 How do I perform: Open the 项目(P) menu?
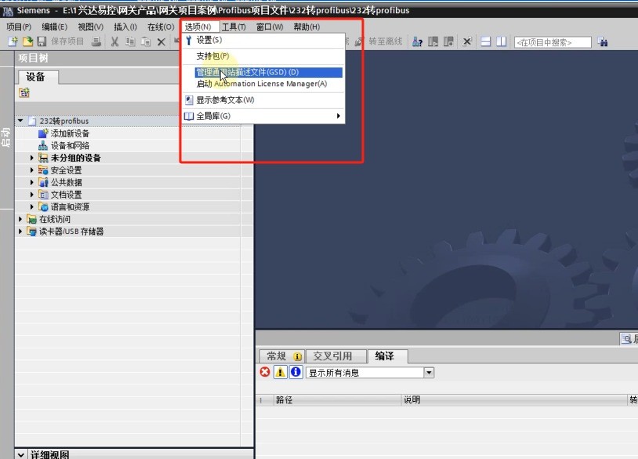click(19, 27)
